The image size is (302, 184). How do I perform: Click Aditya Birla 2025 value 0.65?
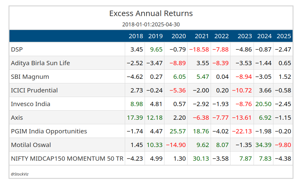[285, 63]
